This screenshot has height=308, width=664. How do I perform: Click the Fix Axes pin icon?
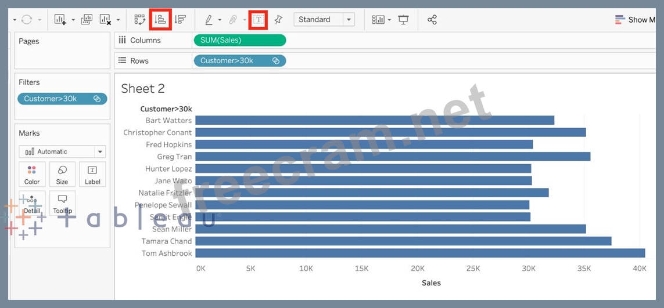point(278,20)
